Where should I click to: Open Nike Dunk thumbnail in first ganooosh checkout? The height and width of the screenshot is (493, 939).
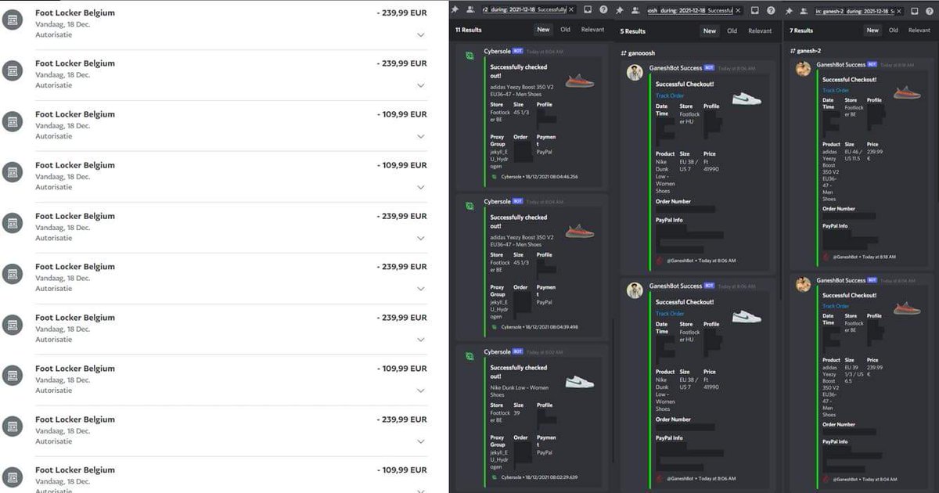[x=747, y=98]
